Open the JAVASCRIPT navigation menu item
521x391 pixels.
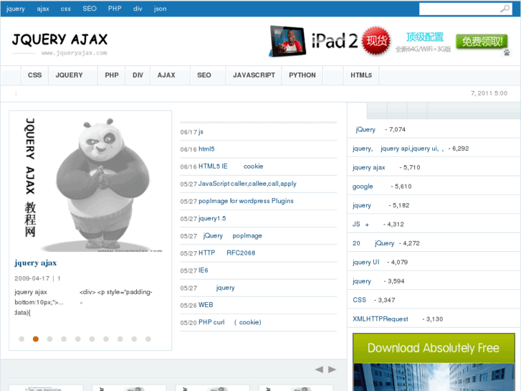254,75
